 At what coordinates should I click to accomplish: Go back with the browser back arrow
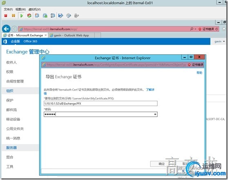[6, 29]
